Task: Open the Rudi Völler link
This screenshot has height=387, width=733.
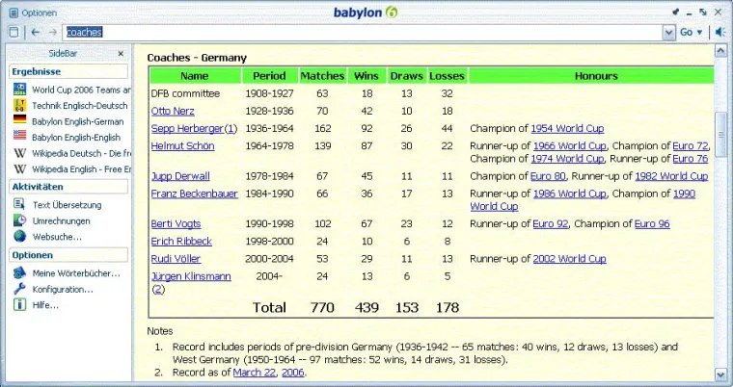Action: 176,259
